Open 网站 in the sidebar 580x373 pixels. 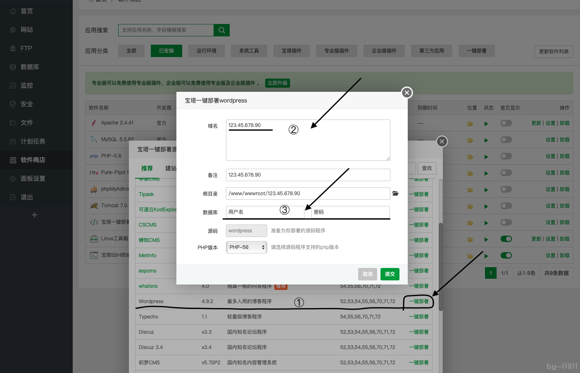pos(27,30)
